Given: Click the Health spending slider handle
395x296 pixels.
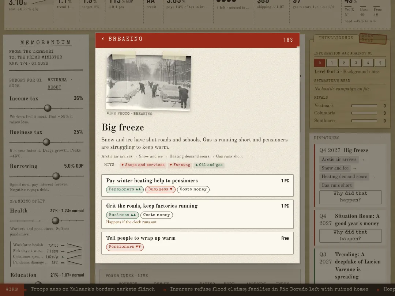Looking at the screenshot, I should click(56, 221).
